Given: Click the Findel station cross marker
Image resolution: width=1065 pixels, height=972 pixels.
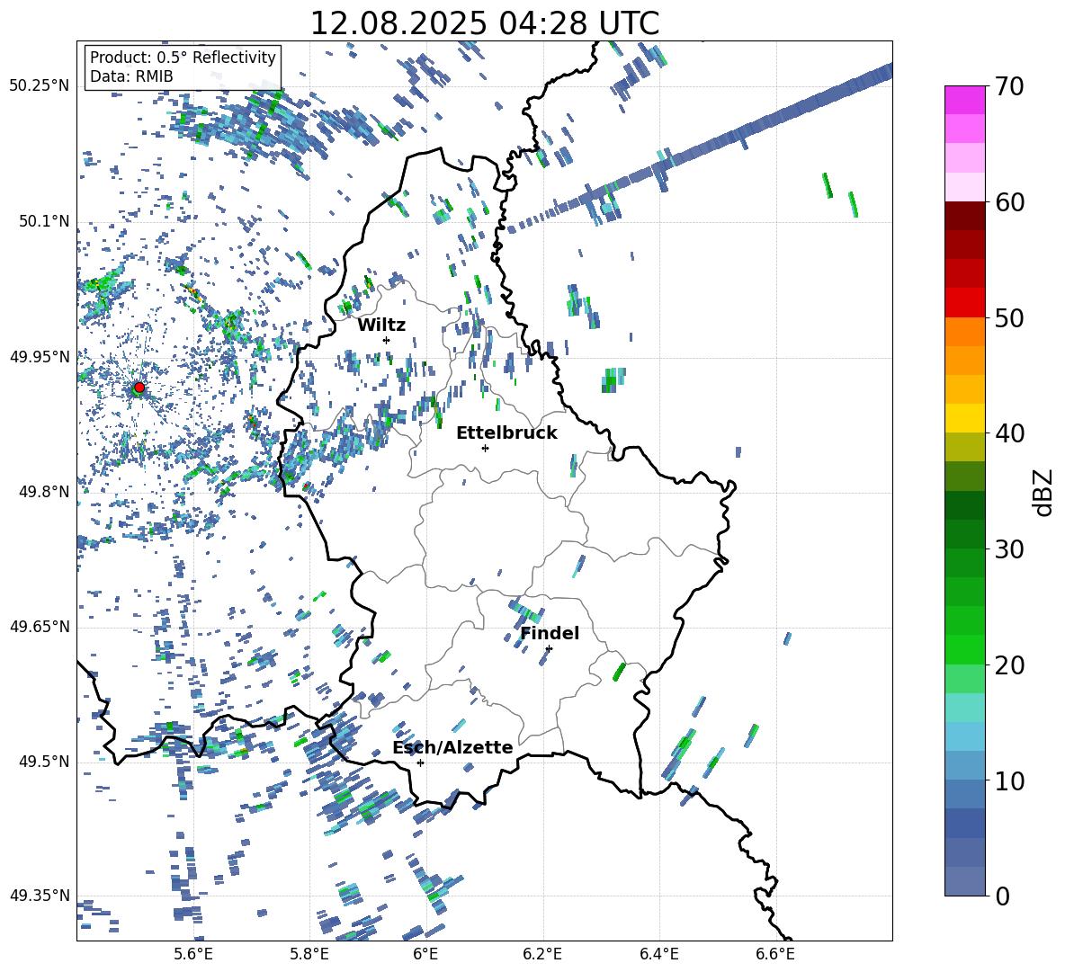Looking at the screenshot, I should [549, 649].
